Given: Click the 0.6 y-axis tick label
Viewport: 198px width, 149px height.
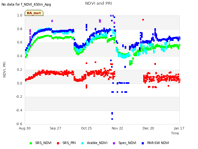Looking at the screenshot, I should [19, 42].
